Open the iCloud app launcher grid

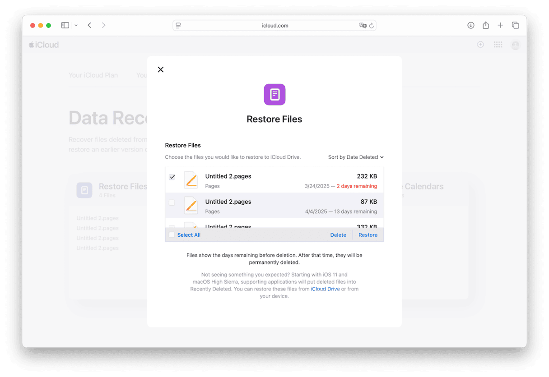498,45
